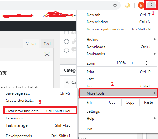The width and height of the screenshot is (158, 139).
Task: Click Cut in the Edit row
Action: tap(112, 102)
